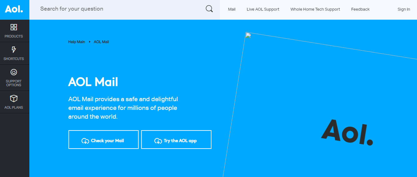Click Sign In
This screenshot has height=177, width=417.
[x=404, y=9]
